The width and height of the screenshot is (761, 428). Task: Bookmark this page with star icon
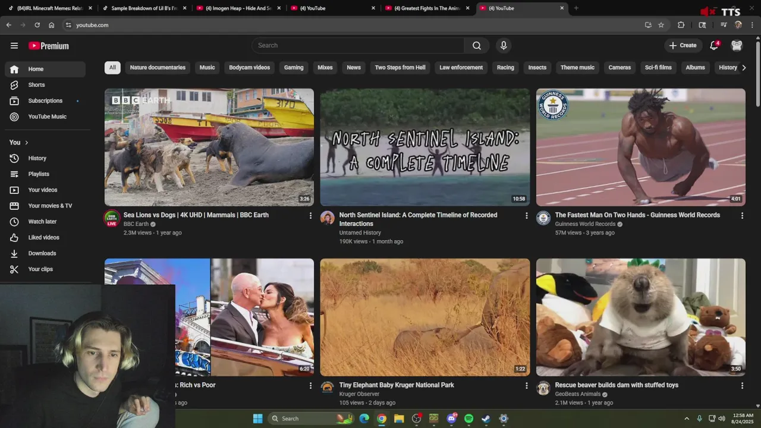click(x=661, y=25)
